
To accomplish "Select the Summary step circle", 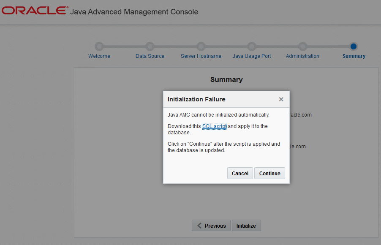I will tap(354, 46).
